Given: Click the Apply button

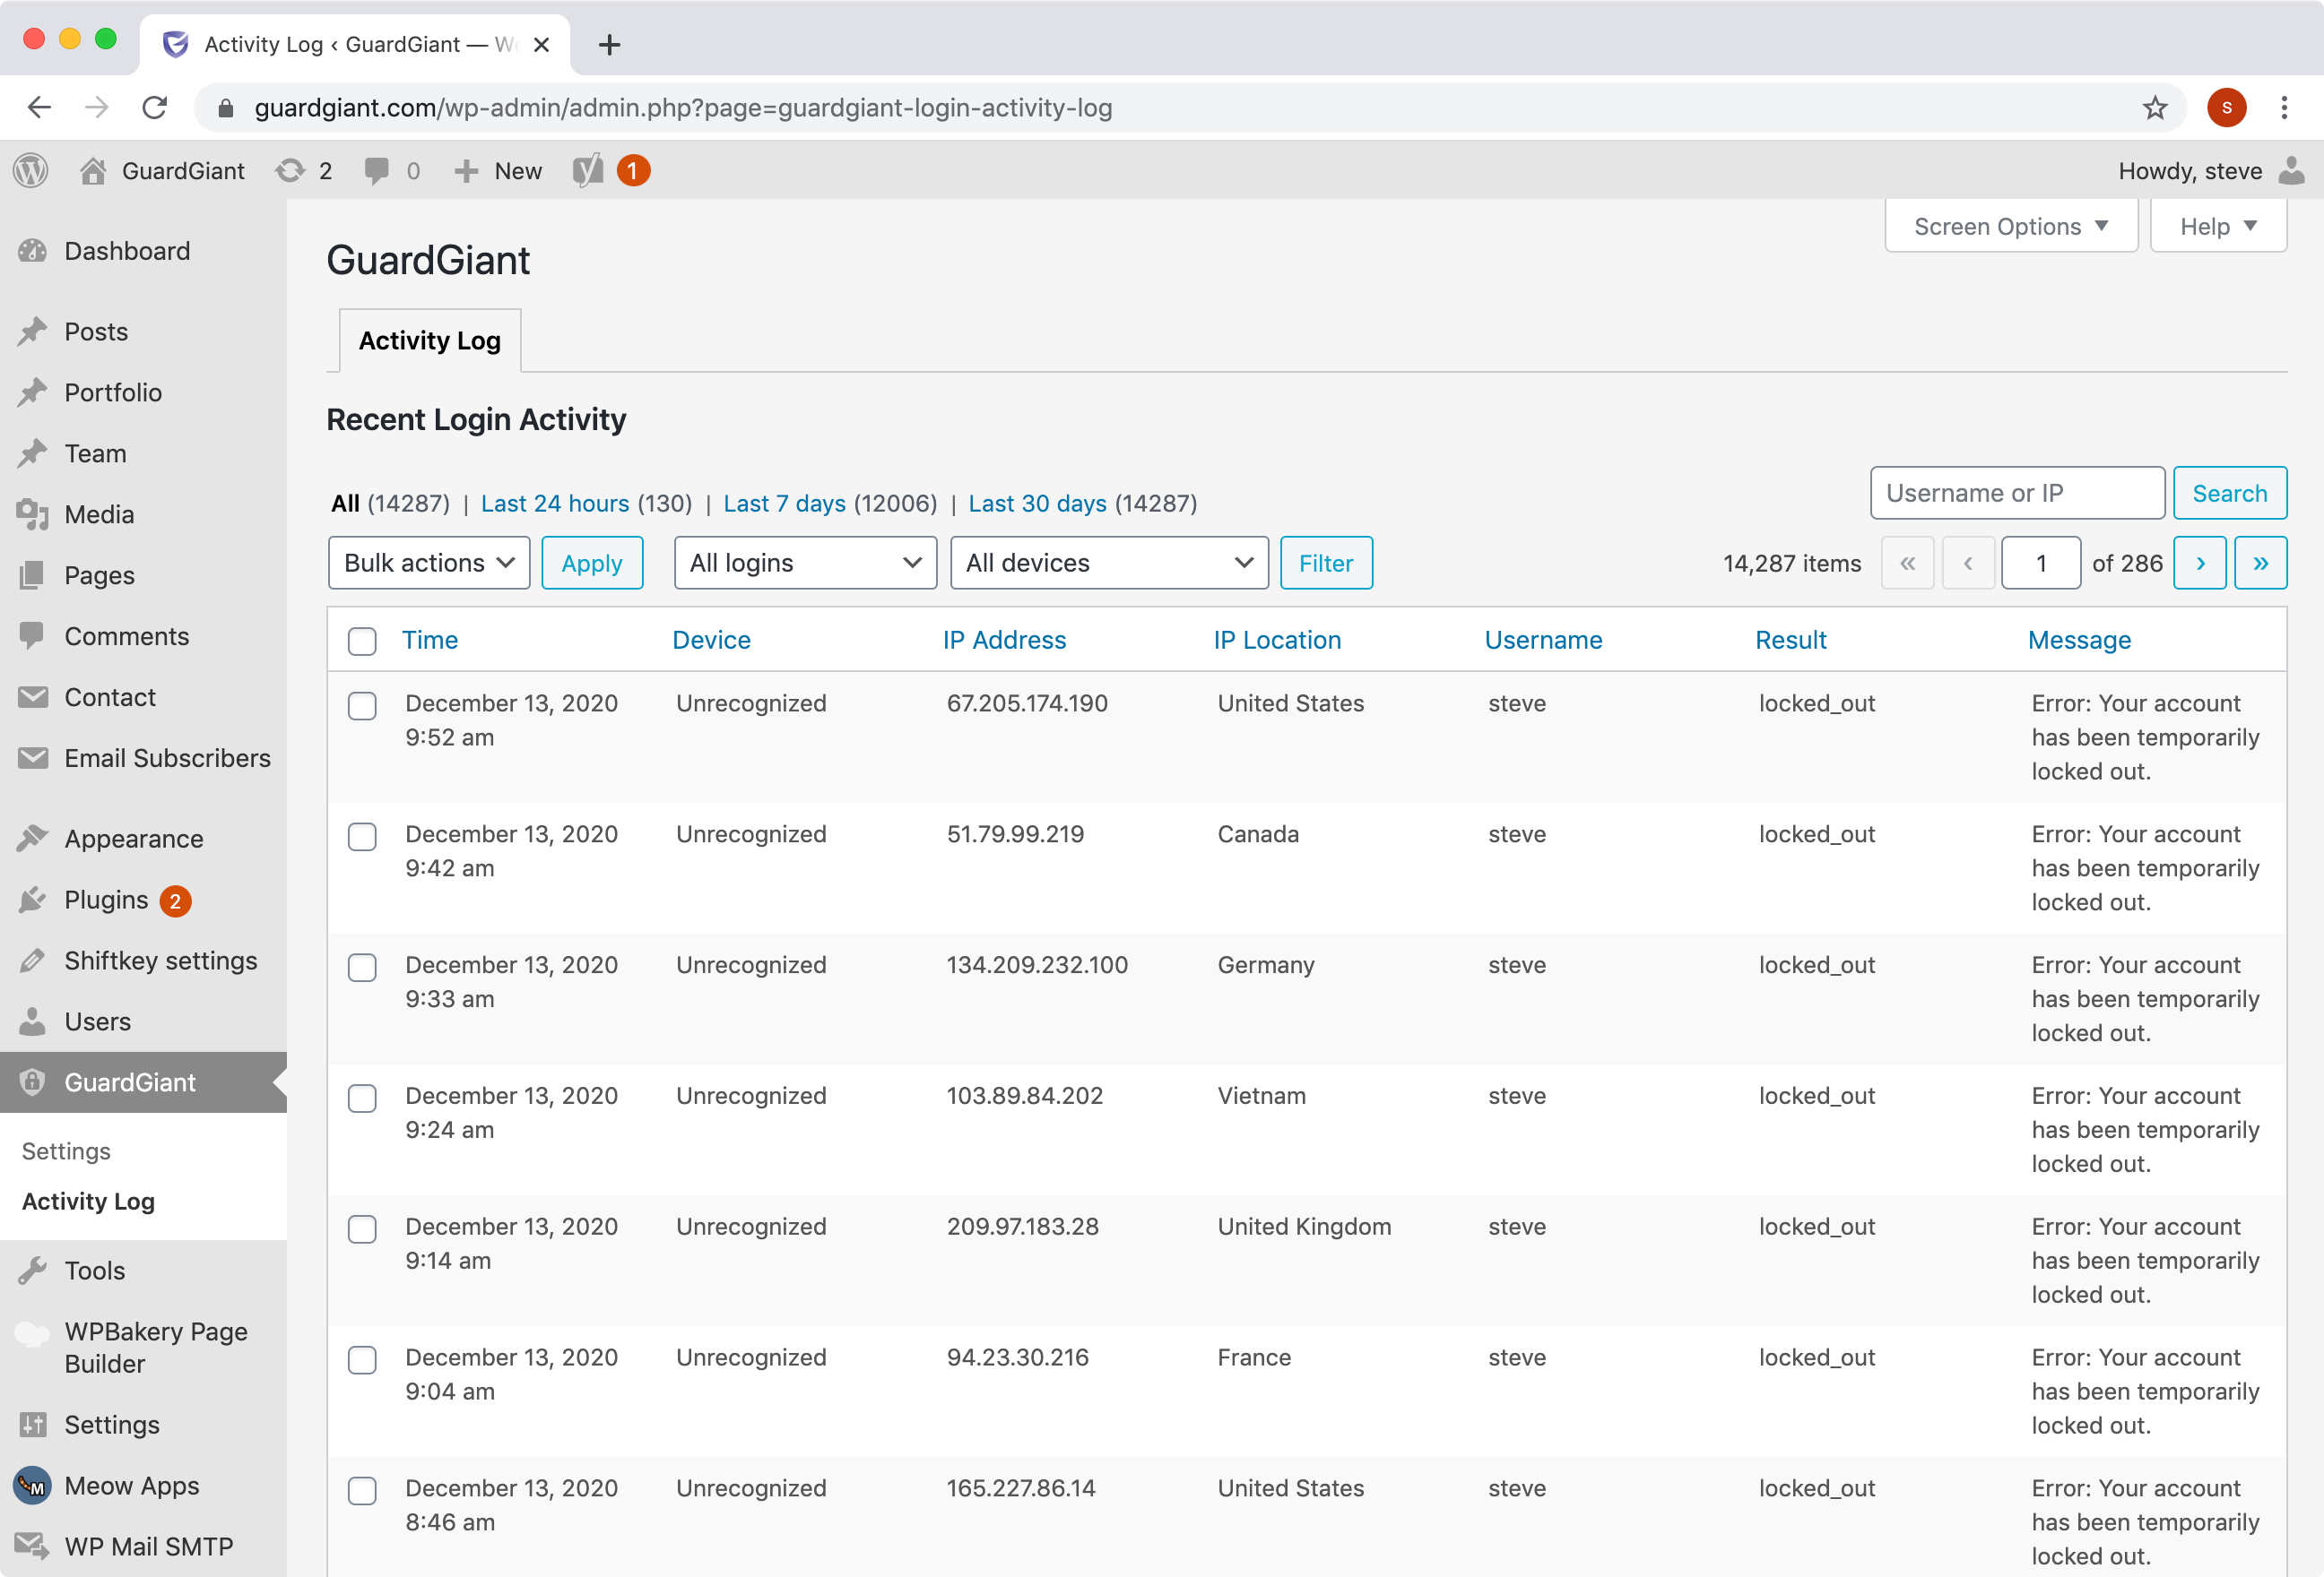Looking at the screenshot, I should (592, 564).
